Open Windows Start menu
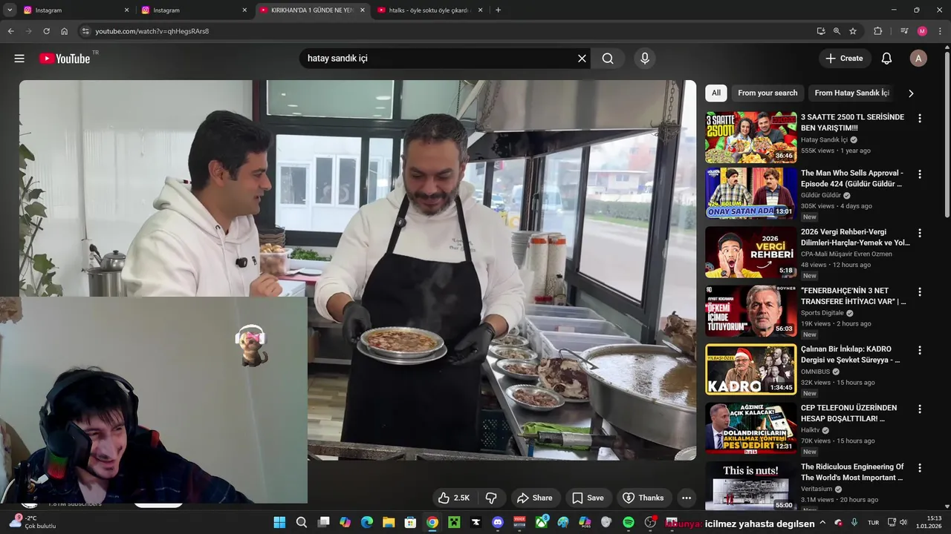The image size is (951, 534). [x=279, y=522]
